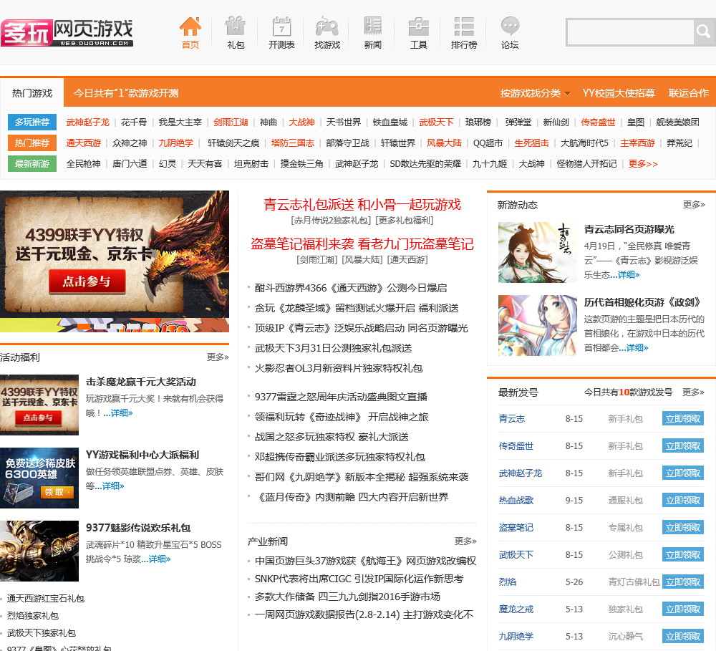This screenshot has height=651, width=716.
Task: Click 更多>> in the newest games row
Action: [x=643, y=163]
